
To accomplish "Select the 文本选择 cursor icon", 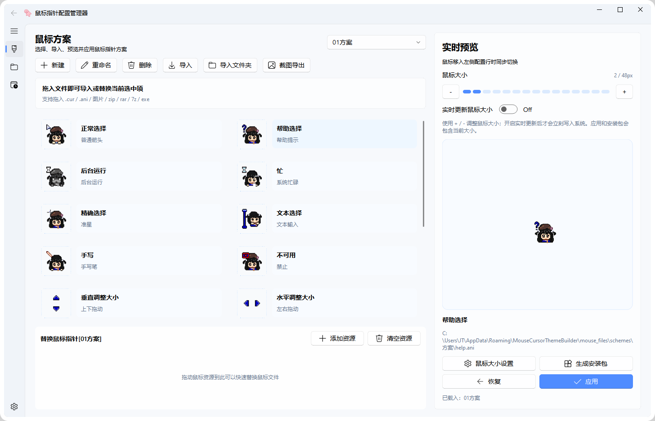I will pos(252,219).
